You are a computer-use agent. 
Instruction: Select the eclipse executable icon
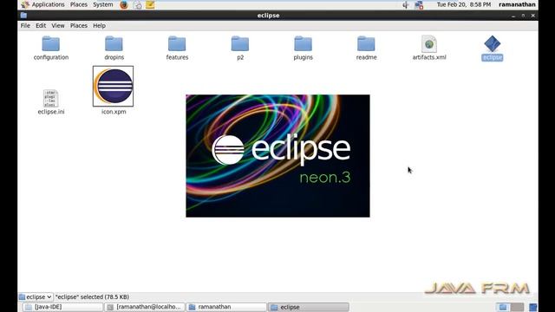tap(493, 48)
